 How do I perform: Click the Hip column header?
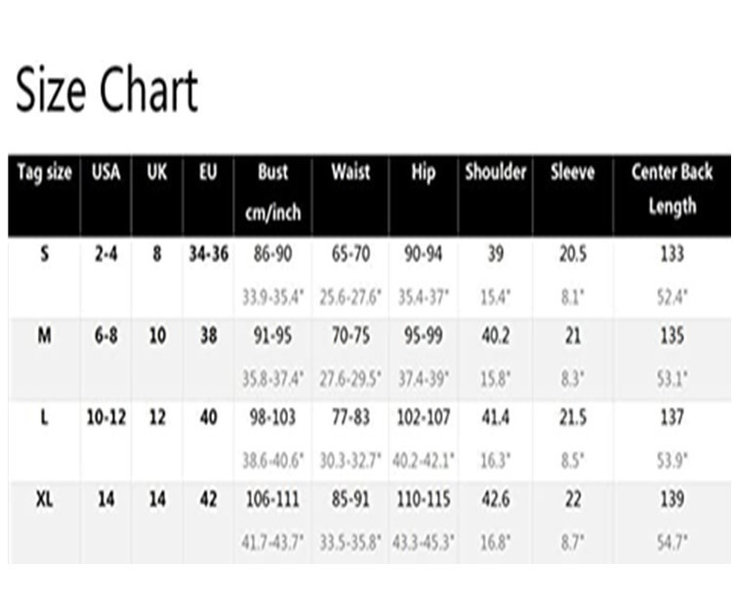(424, 173)
